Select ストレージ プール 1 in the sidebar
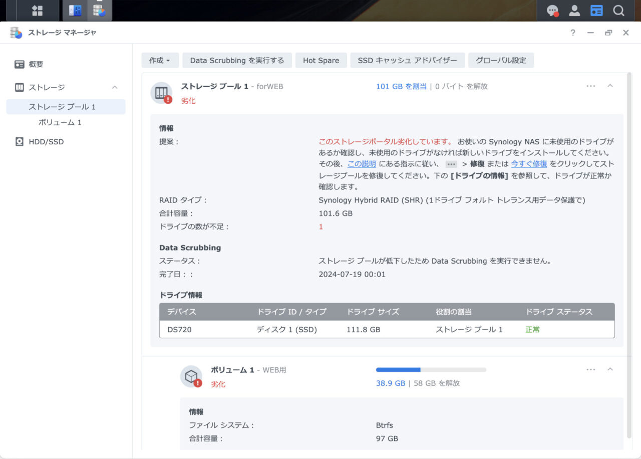This screenshot has height=459, width=641. (66, 107)
